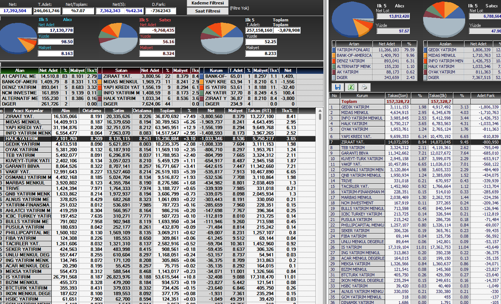
Task: Click the Satan column header
Action: click(121, 71)
